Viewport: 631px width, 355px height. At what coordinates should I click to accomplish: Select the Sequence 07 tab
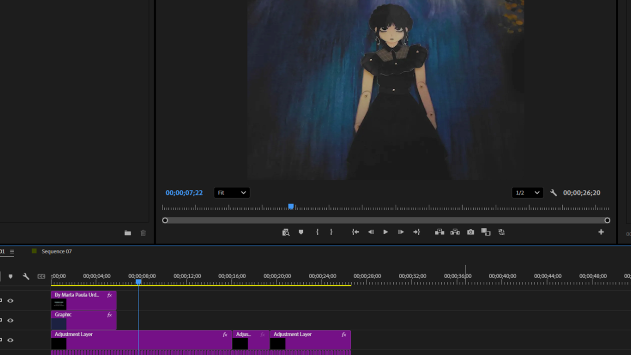pyautogui.click(x=57, y=251)
